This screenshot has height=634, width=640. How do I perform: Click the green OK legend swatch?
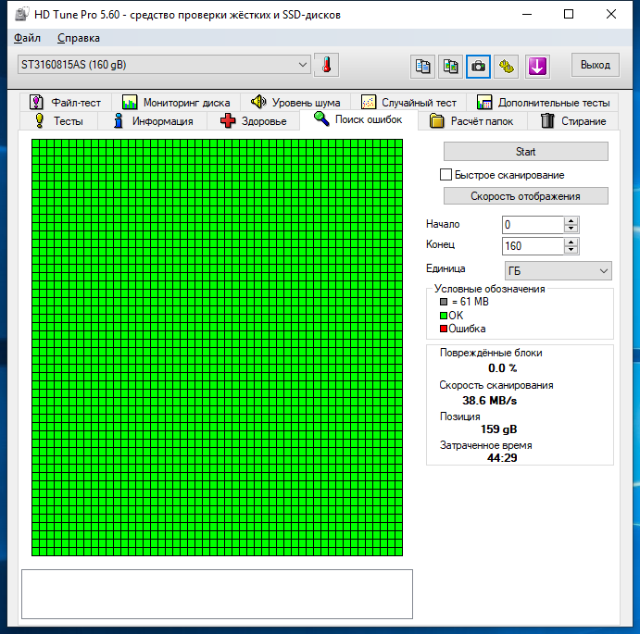pyautogui.click(x=444, y=316)
